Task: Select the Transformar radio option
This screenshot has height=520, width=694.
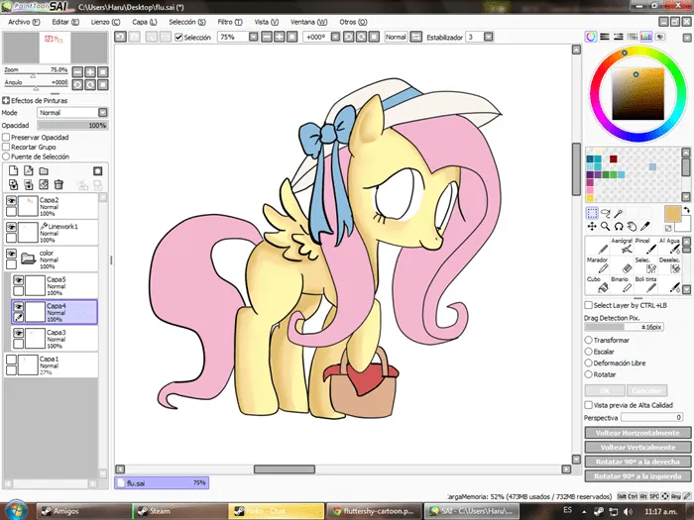Action: (588, 340)
